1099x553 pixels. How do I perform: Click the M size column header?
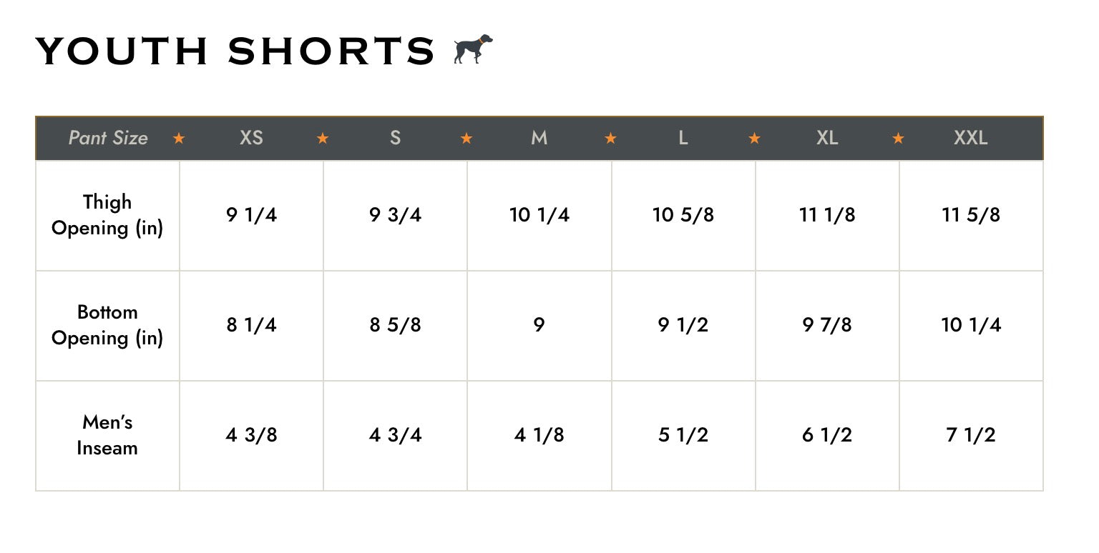[x=539, y=138]
